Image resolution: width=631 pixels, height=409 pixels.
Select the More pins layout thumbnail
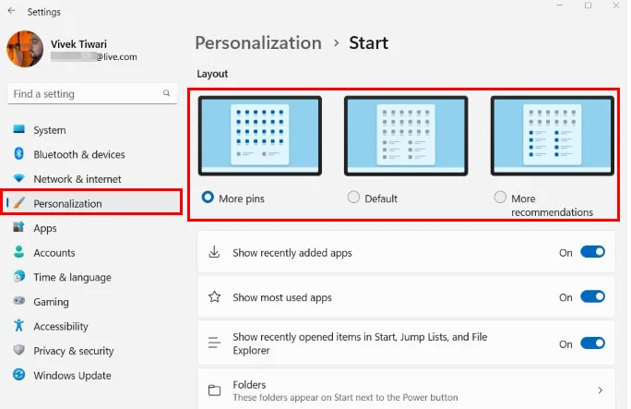pyautogui.click(x=259, y=136)
